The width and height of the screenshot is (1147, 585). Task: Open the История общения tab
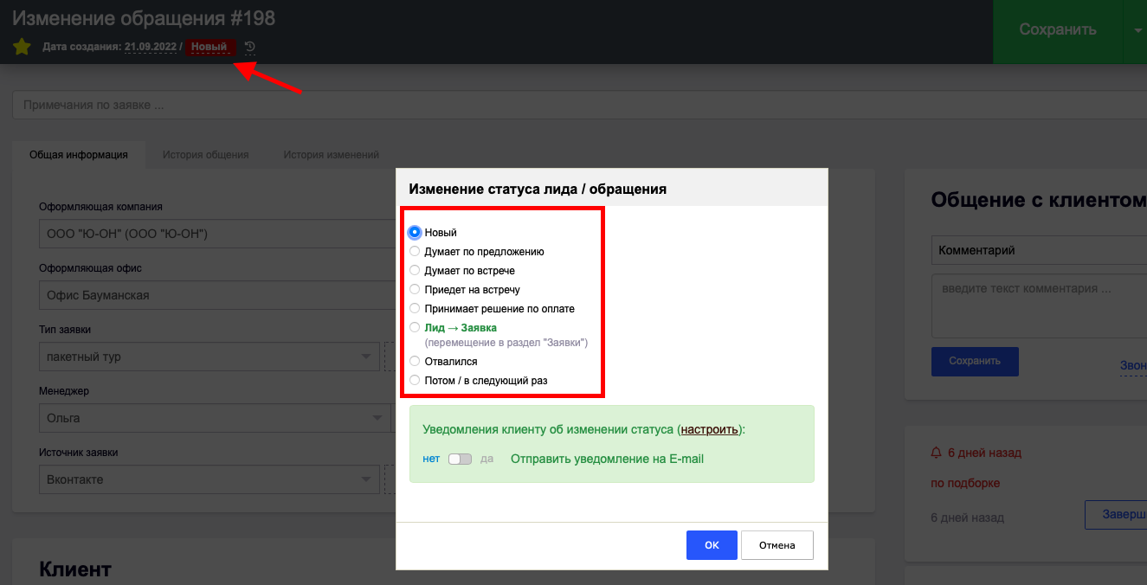pos(206,155)
